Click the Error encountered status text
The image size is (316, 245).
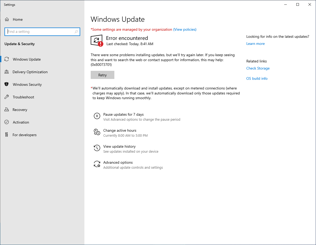tap(127, 38)
